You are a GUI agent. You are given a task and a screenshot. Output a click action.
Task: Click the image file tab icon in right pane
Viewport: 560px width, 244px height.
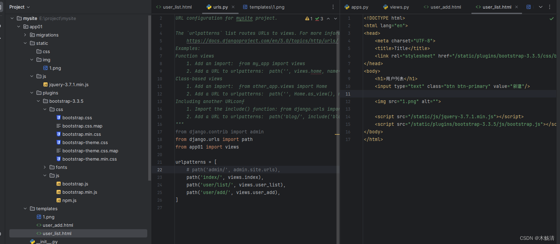[x=529, y=7]
